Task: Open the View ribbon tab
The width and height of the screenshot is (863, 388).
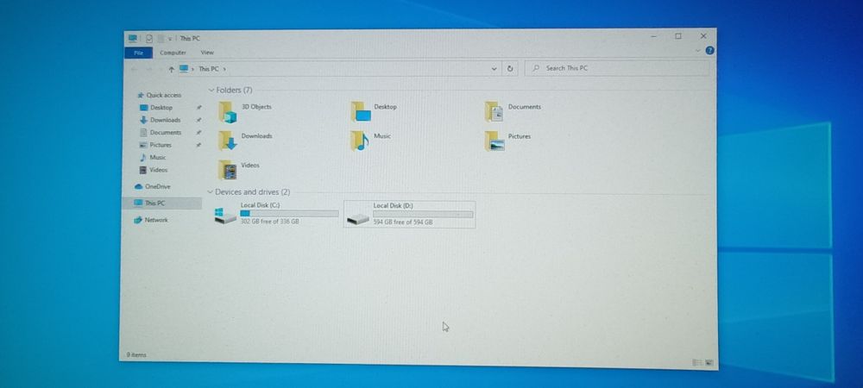Action: (x=207, y=53)
